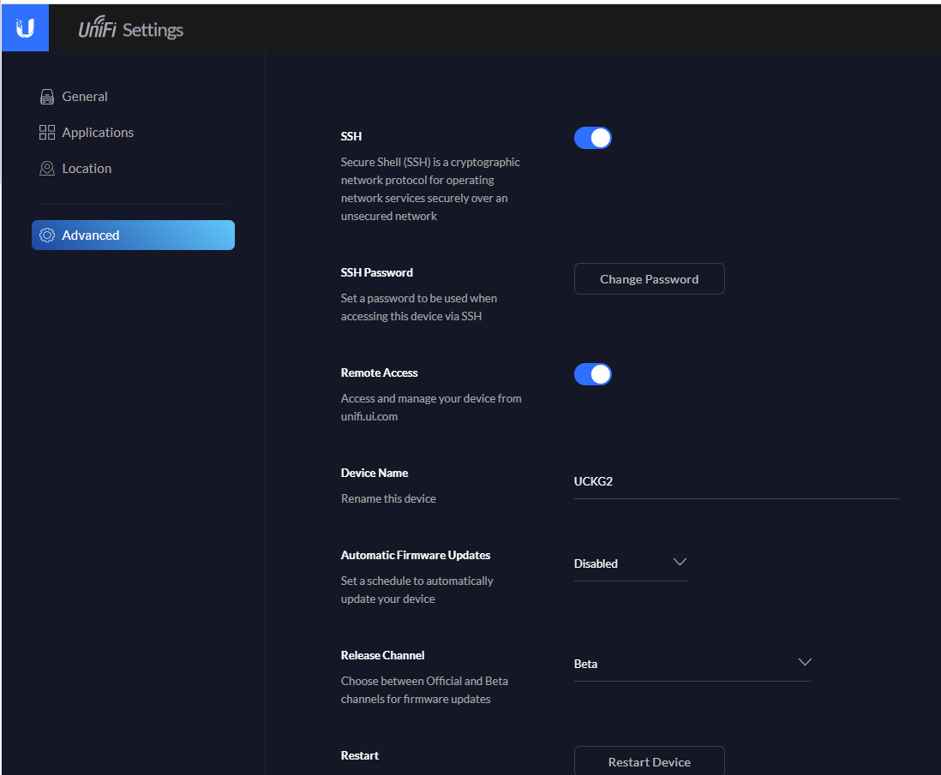Focus the Device Name field showing UCKG2
The image size is (941, 775).
click(x=735, y=481)
